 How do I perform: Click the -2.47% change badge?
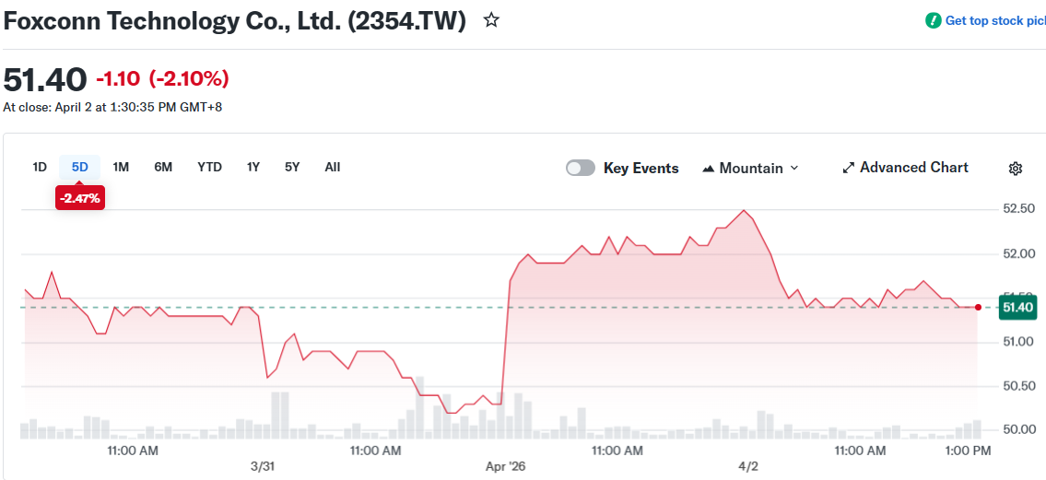[80, 198]
